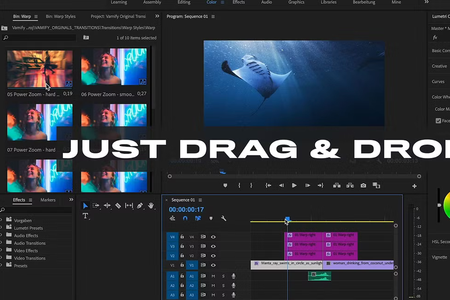Select the Track Select Forward tool
Viewport: 450px width, 300px height.
[x=96, y=205]
